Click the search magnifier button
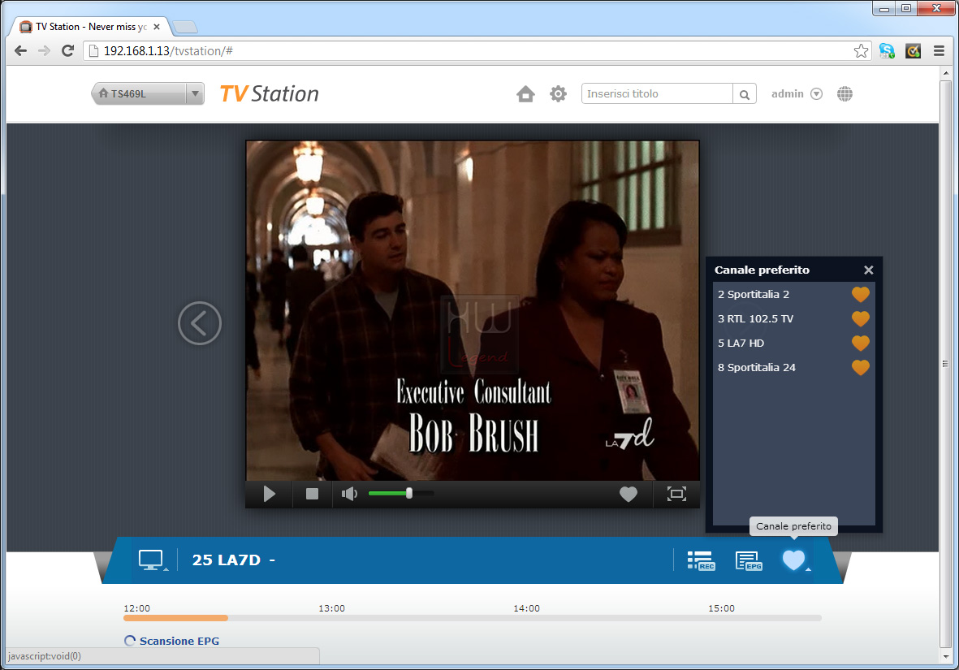This screenshot has width=959, height=670. click(745, 94)
